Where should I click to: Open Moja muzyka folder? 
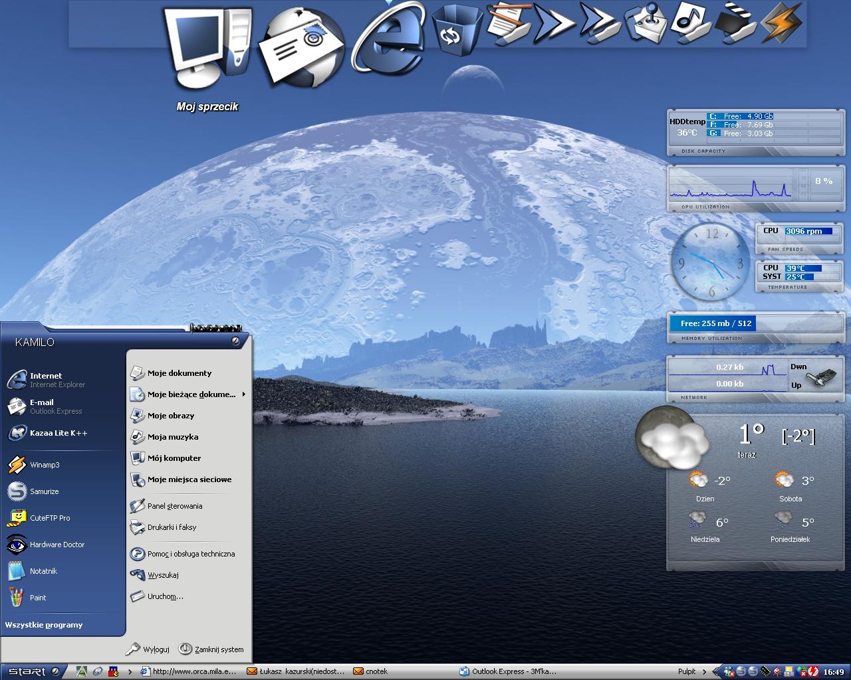click(188, 437)
